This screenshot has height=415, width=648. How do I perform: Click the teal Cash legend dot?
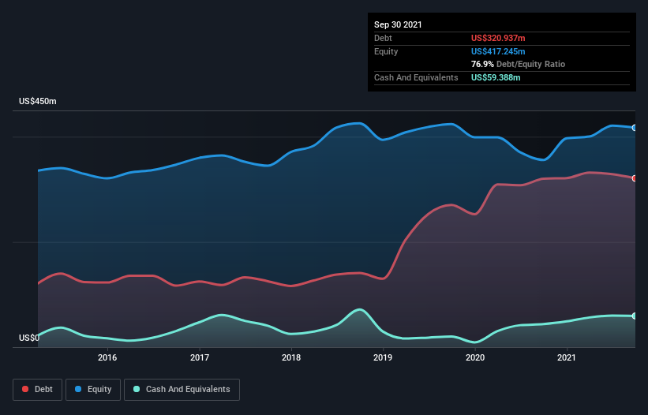tap(137, 389)
